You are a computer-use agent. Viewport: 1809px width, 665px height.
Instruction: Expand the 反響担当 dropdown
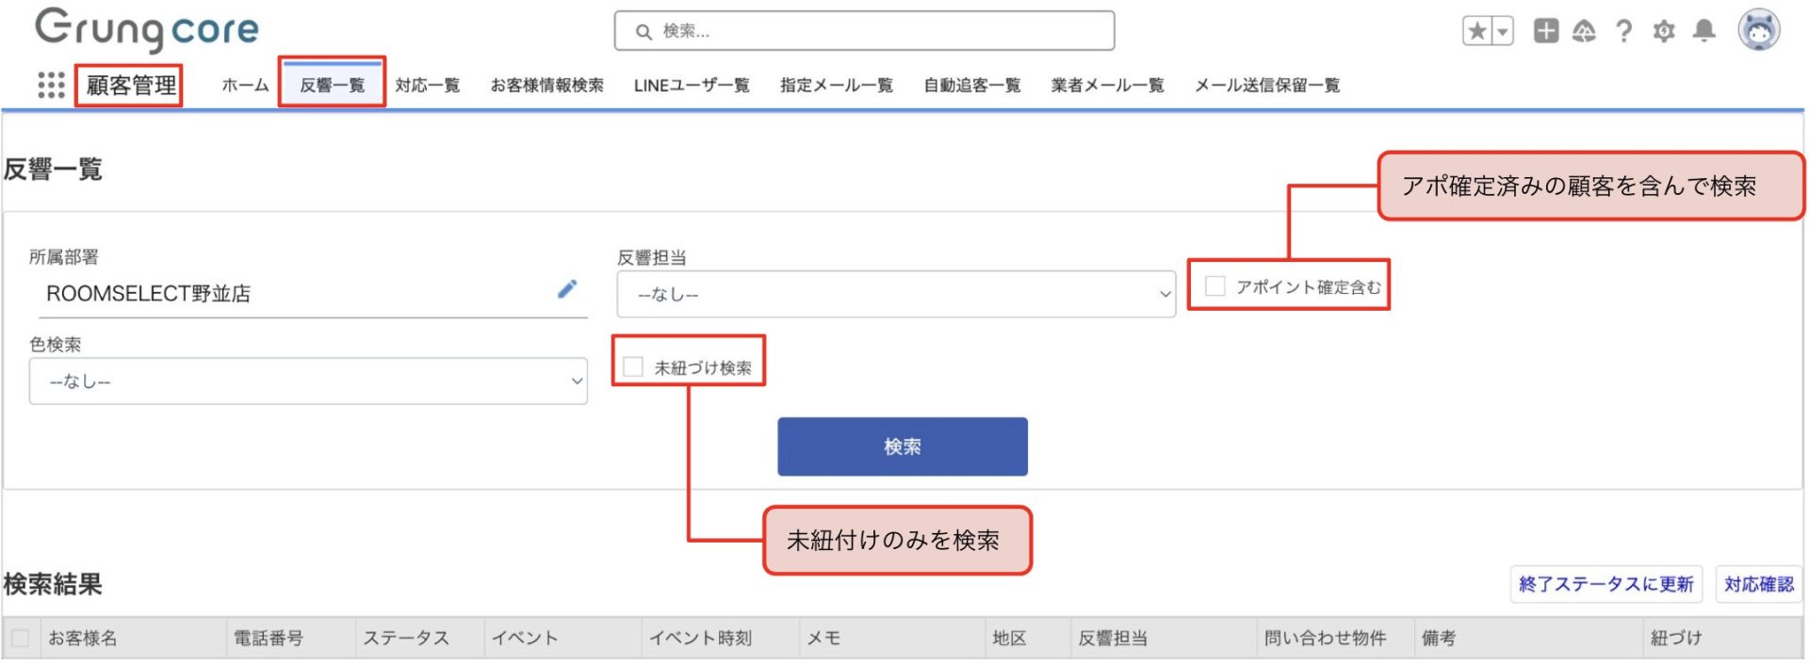[895, 295]
